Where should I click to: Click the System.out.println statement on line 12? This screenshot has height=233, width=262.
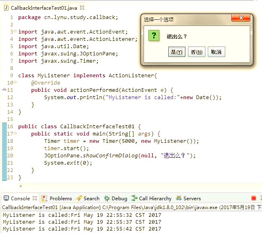pos(133,97)
